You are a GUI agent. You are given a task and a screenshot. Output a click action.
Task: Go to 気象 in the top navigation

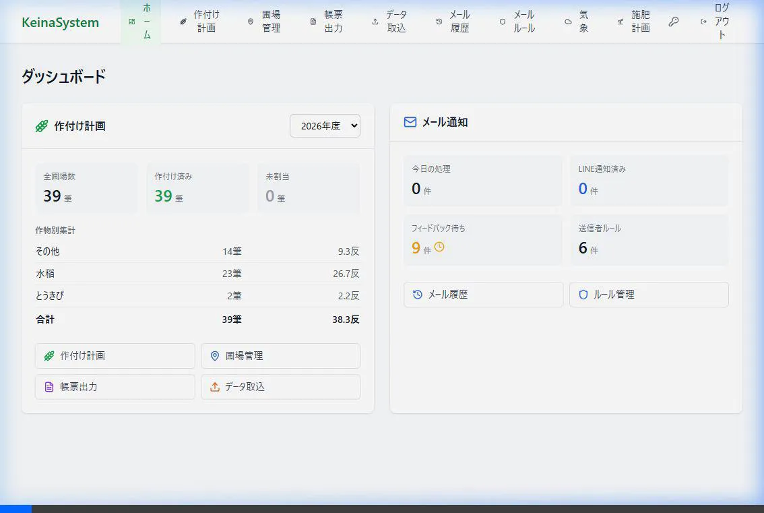577,22
